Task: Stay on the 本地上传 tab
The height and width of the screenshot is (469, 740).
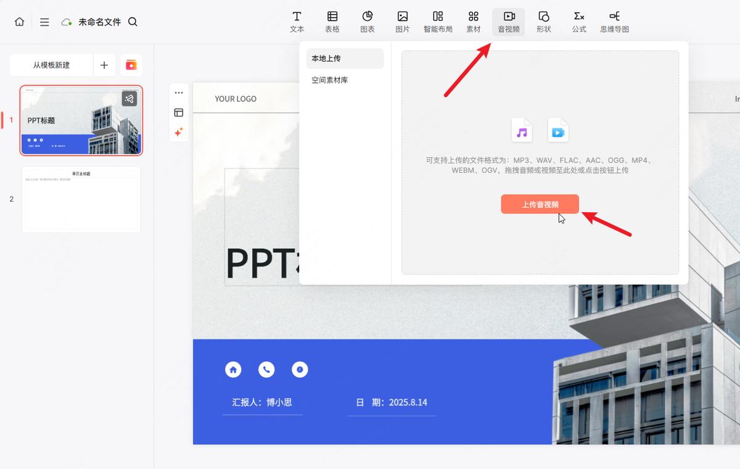Action: click(x=327, y=58)
